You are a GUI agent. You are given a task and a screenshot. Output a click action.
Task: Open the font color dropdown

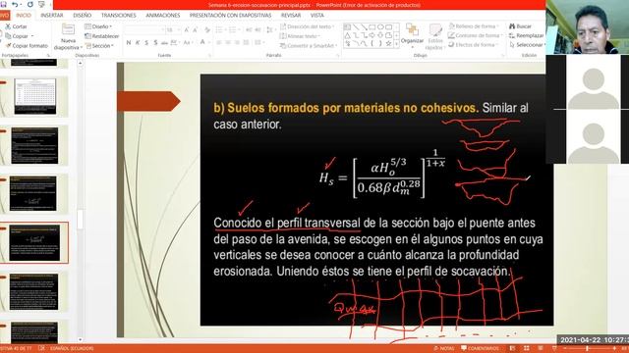(204, 42)
